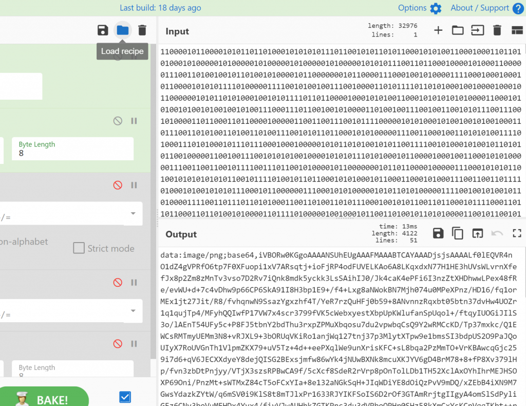This screenshot has width=526, height=406.
Task: Disable the green Byte Length 8 operation
Action: 118,121
